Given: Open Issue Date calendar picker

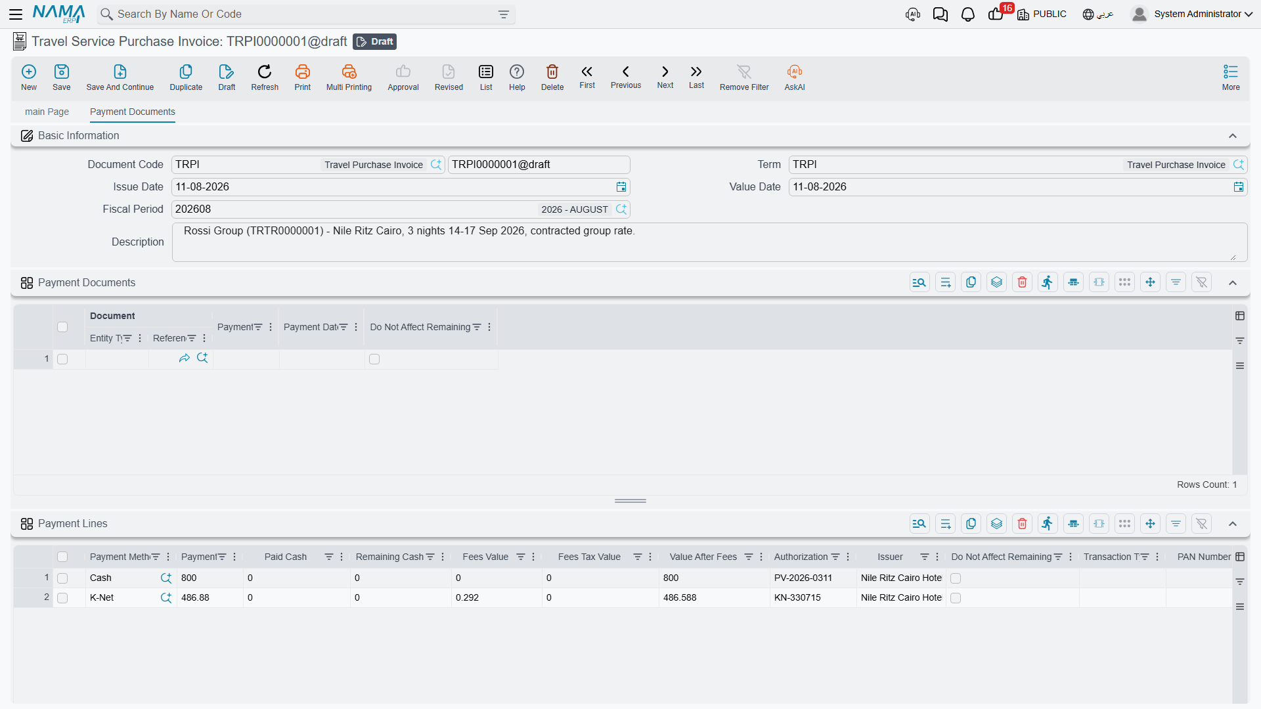Looking at the screenshot, I should [621, 187].
